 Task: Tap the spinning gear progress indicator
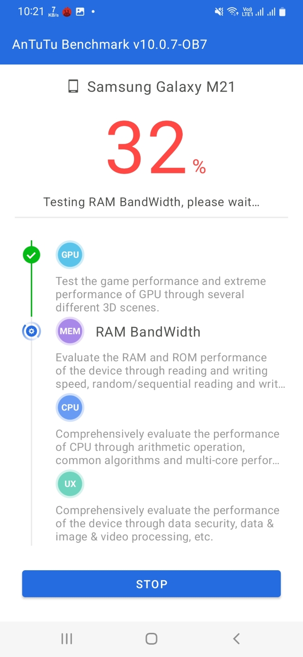(x=32, y=331)
